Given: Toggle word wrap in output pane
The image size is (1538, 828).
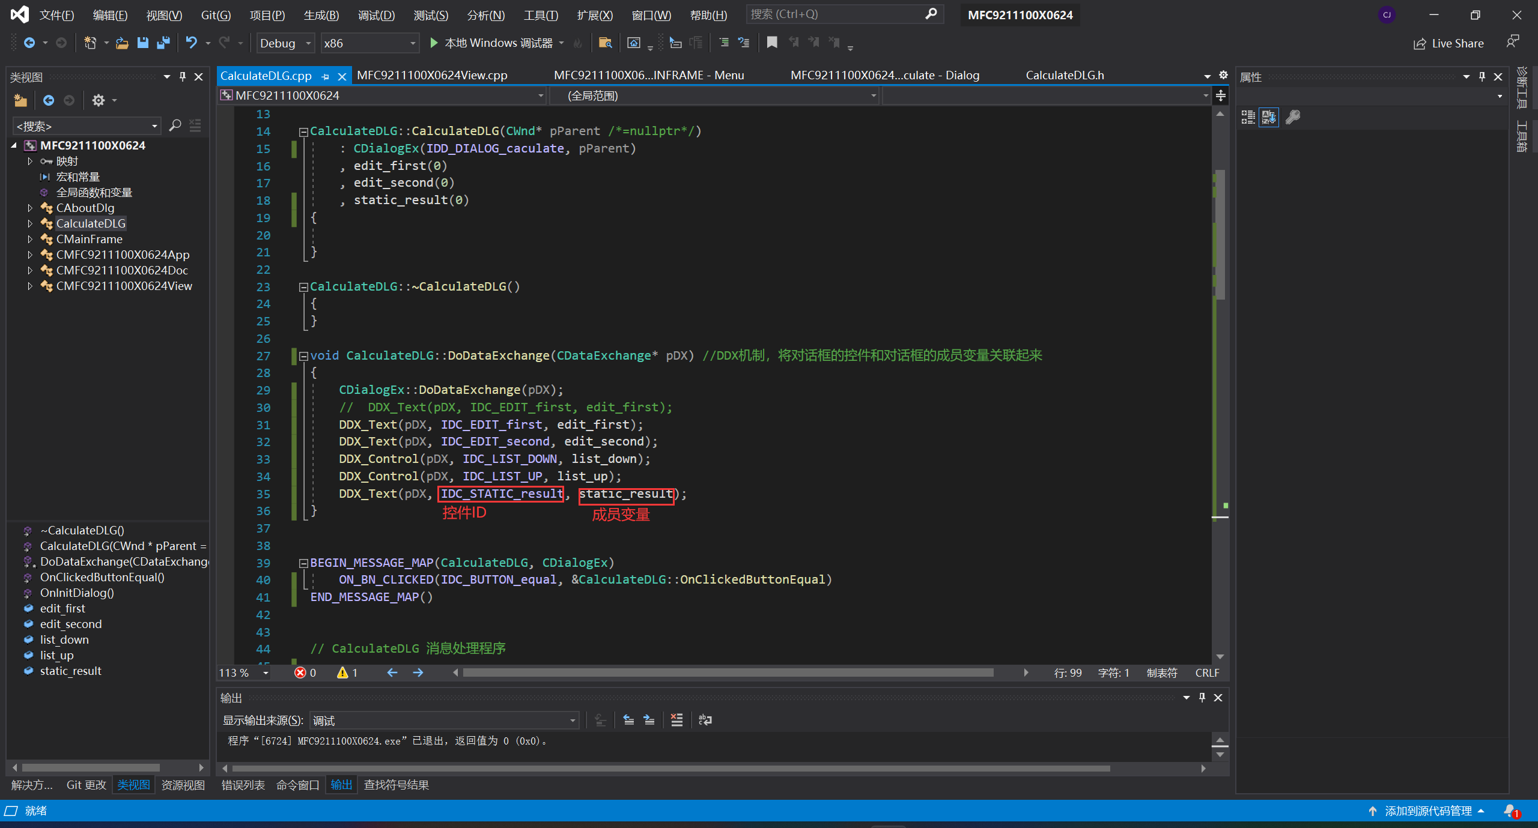Looking at the screenshot, I should pyautogui.click(x=705, y=720).
